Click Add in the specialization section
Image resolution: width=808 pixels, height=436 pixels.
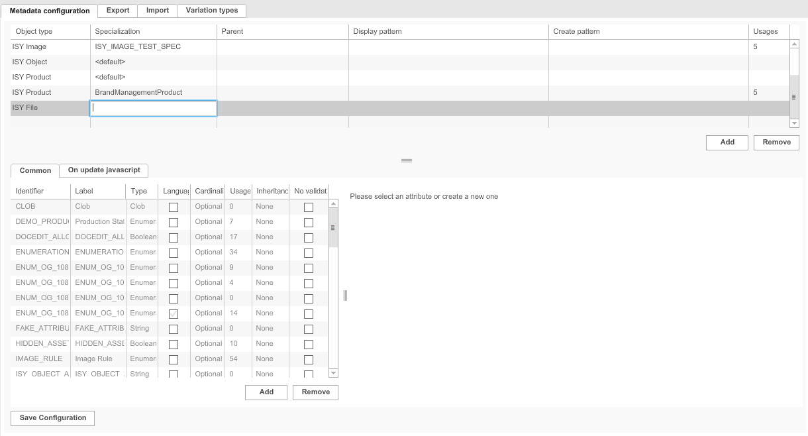point(727,142)
